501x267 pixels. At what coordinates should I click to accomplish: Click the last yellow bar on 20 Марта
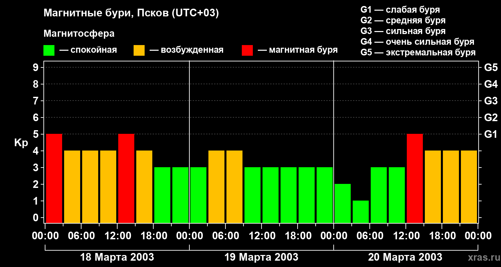[469, 187]
